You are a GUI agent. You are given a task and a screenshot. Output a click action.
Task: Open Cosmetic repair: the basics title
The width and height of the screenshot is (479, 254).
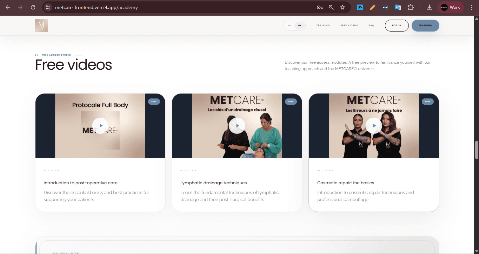coord(346,183)
